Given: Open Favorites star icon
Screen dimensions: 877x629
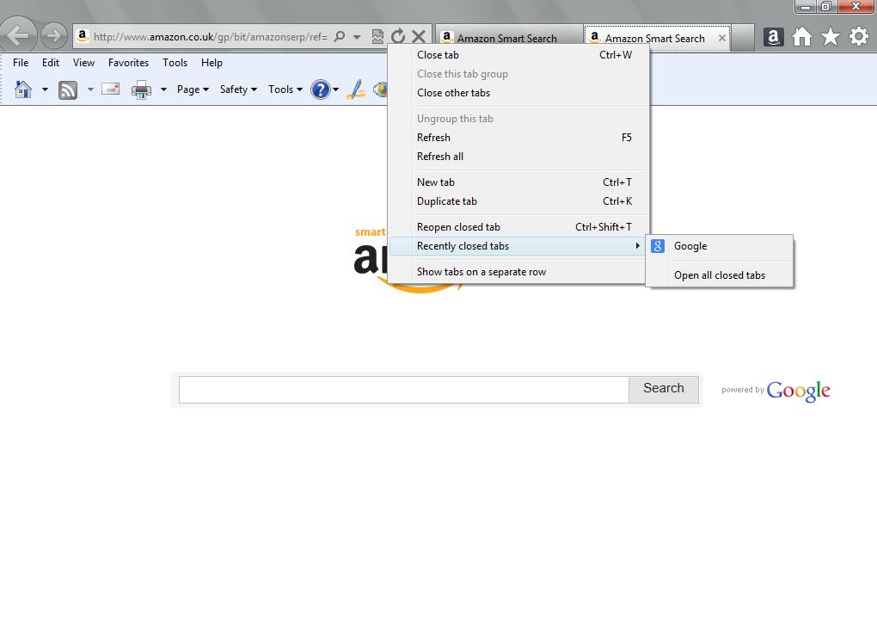Looking at the screenshot, I should 831,37.
